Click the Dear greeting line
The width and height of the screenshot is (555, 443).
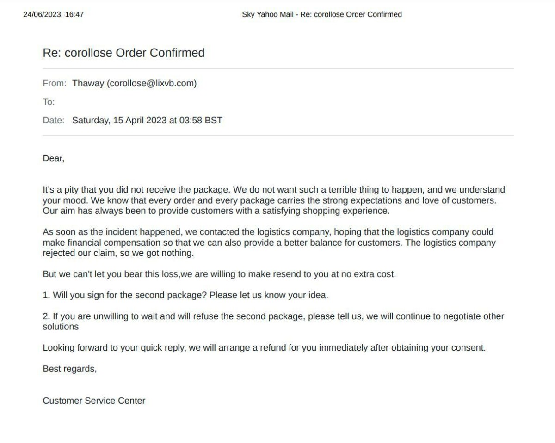click(x=53, y=158)
